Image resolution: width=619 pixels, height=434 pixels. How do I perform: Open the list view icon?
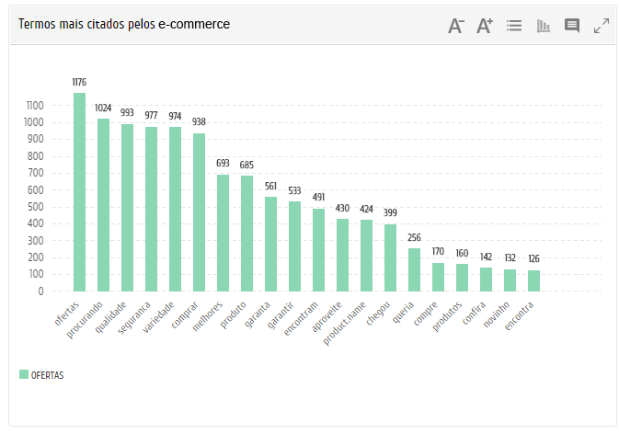click(x=514, y=26)
